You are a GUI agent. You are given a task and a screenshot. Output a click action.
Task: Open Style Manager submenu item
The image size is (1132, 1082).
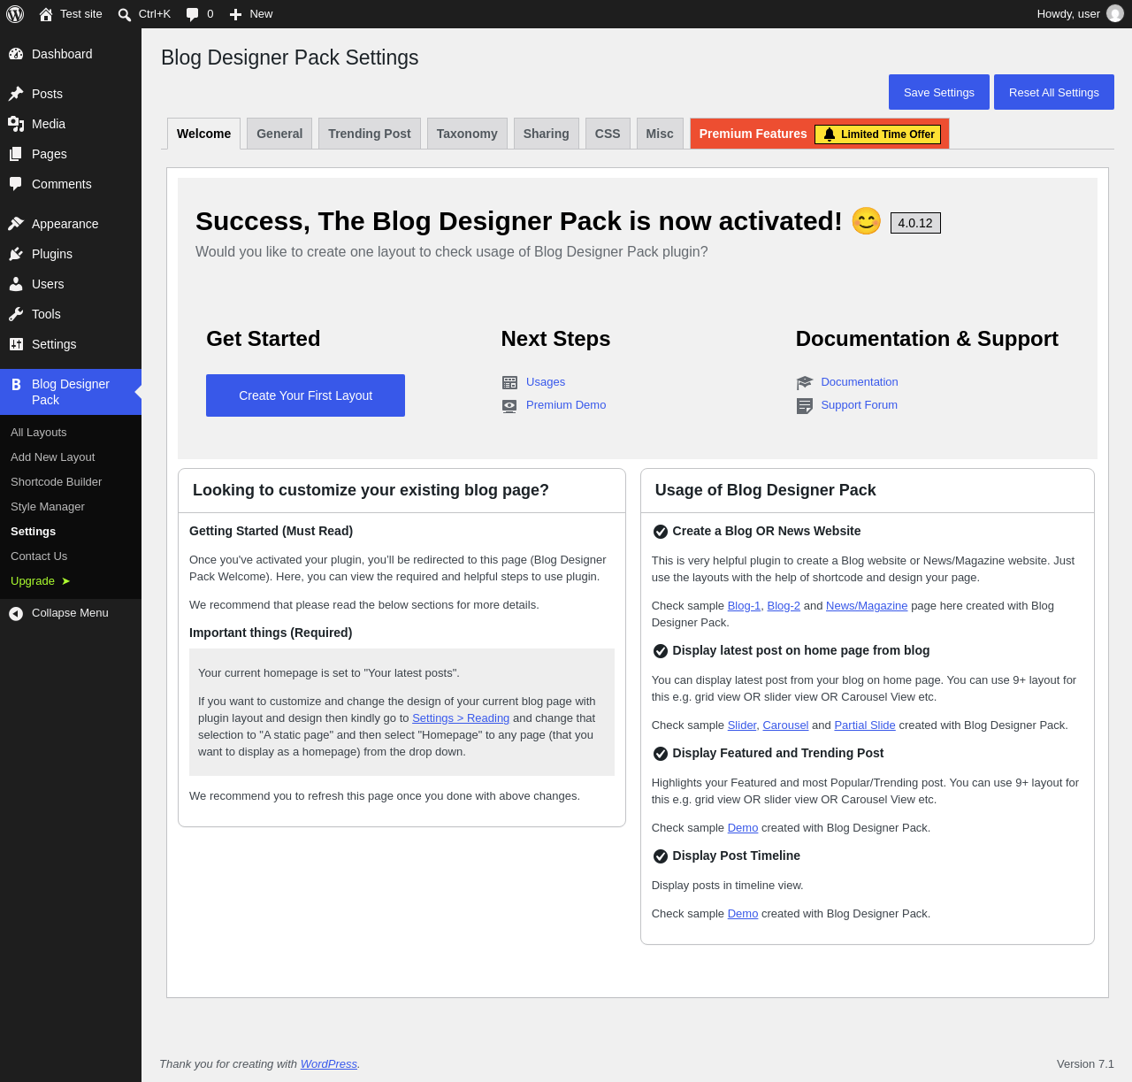(71, 507)
